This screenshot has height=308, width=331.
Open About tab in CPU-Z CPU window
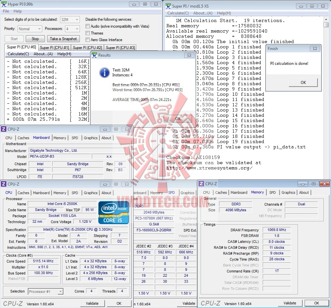click(x=106, y=193)
